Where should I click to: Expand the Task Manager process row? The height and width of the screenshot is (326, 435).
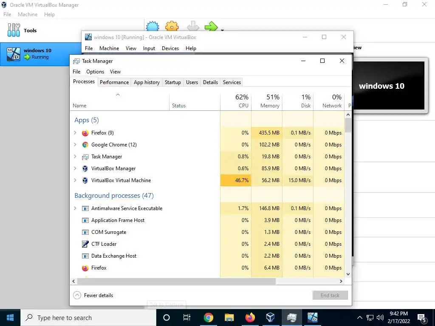(75, 157)
